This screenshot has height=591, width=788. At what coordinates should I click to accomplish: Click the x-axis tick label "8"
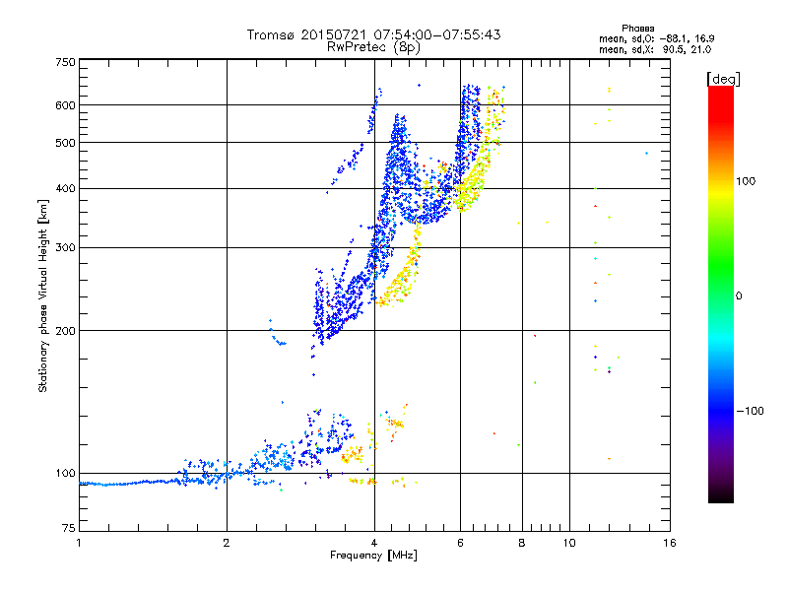tap(522, 543)
